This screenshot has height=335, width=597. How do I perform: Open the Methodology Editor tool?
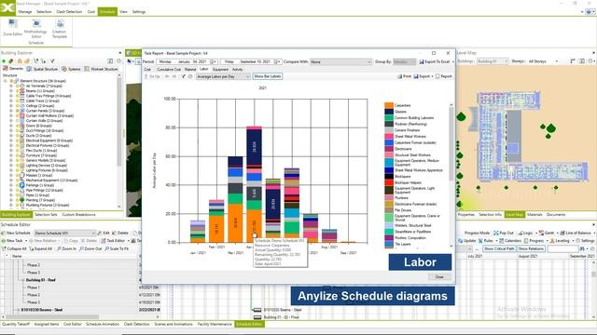35,29
